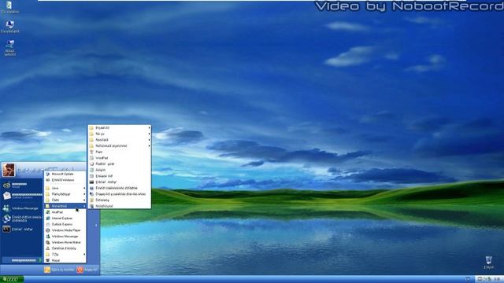The width and height of the screenshot is (504, 283).
Task: Select the My Computer desktop icon
Action: tap(9, 27)
